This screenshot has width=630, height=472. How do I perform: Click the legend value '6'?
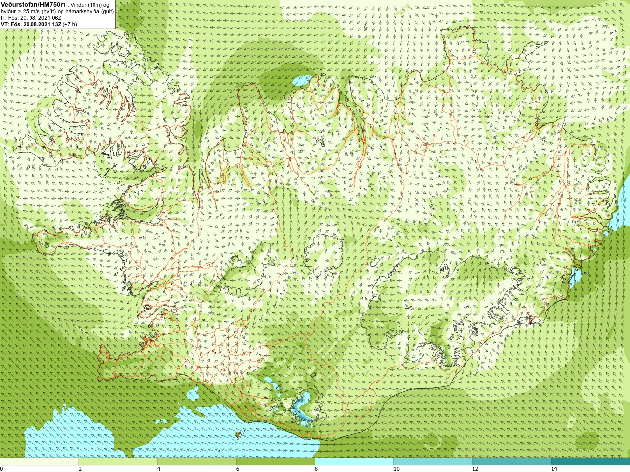(237, 469)
